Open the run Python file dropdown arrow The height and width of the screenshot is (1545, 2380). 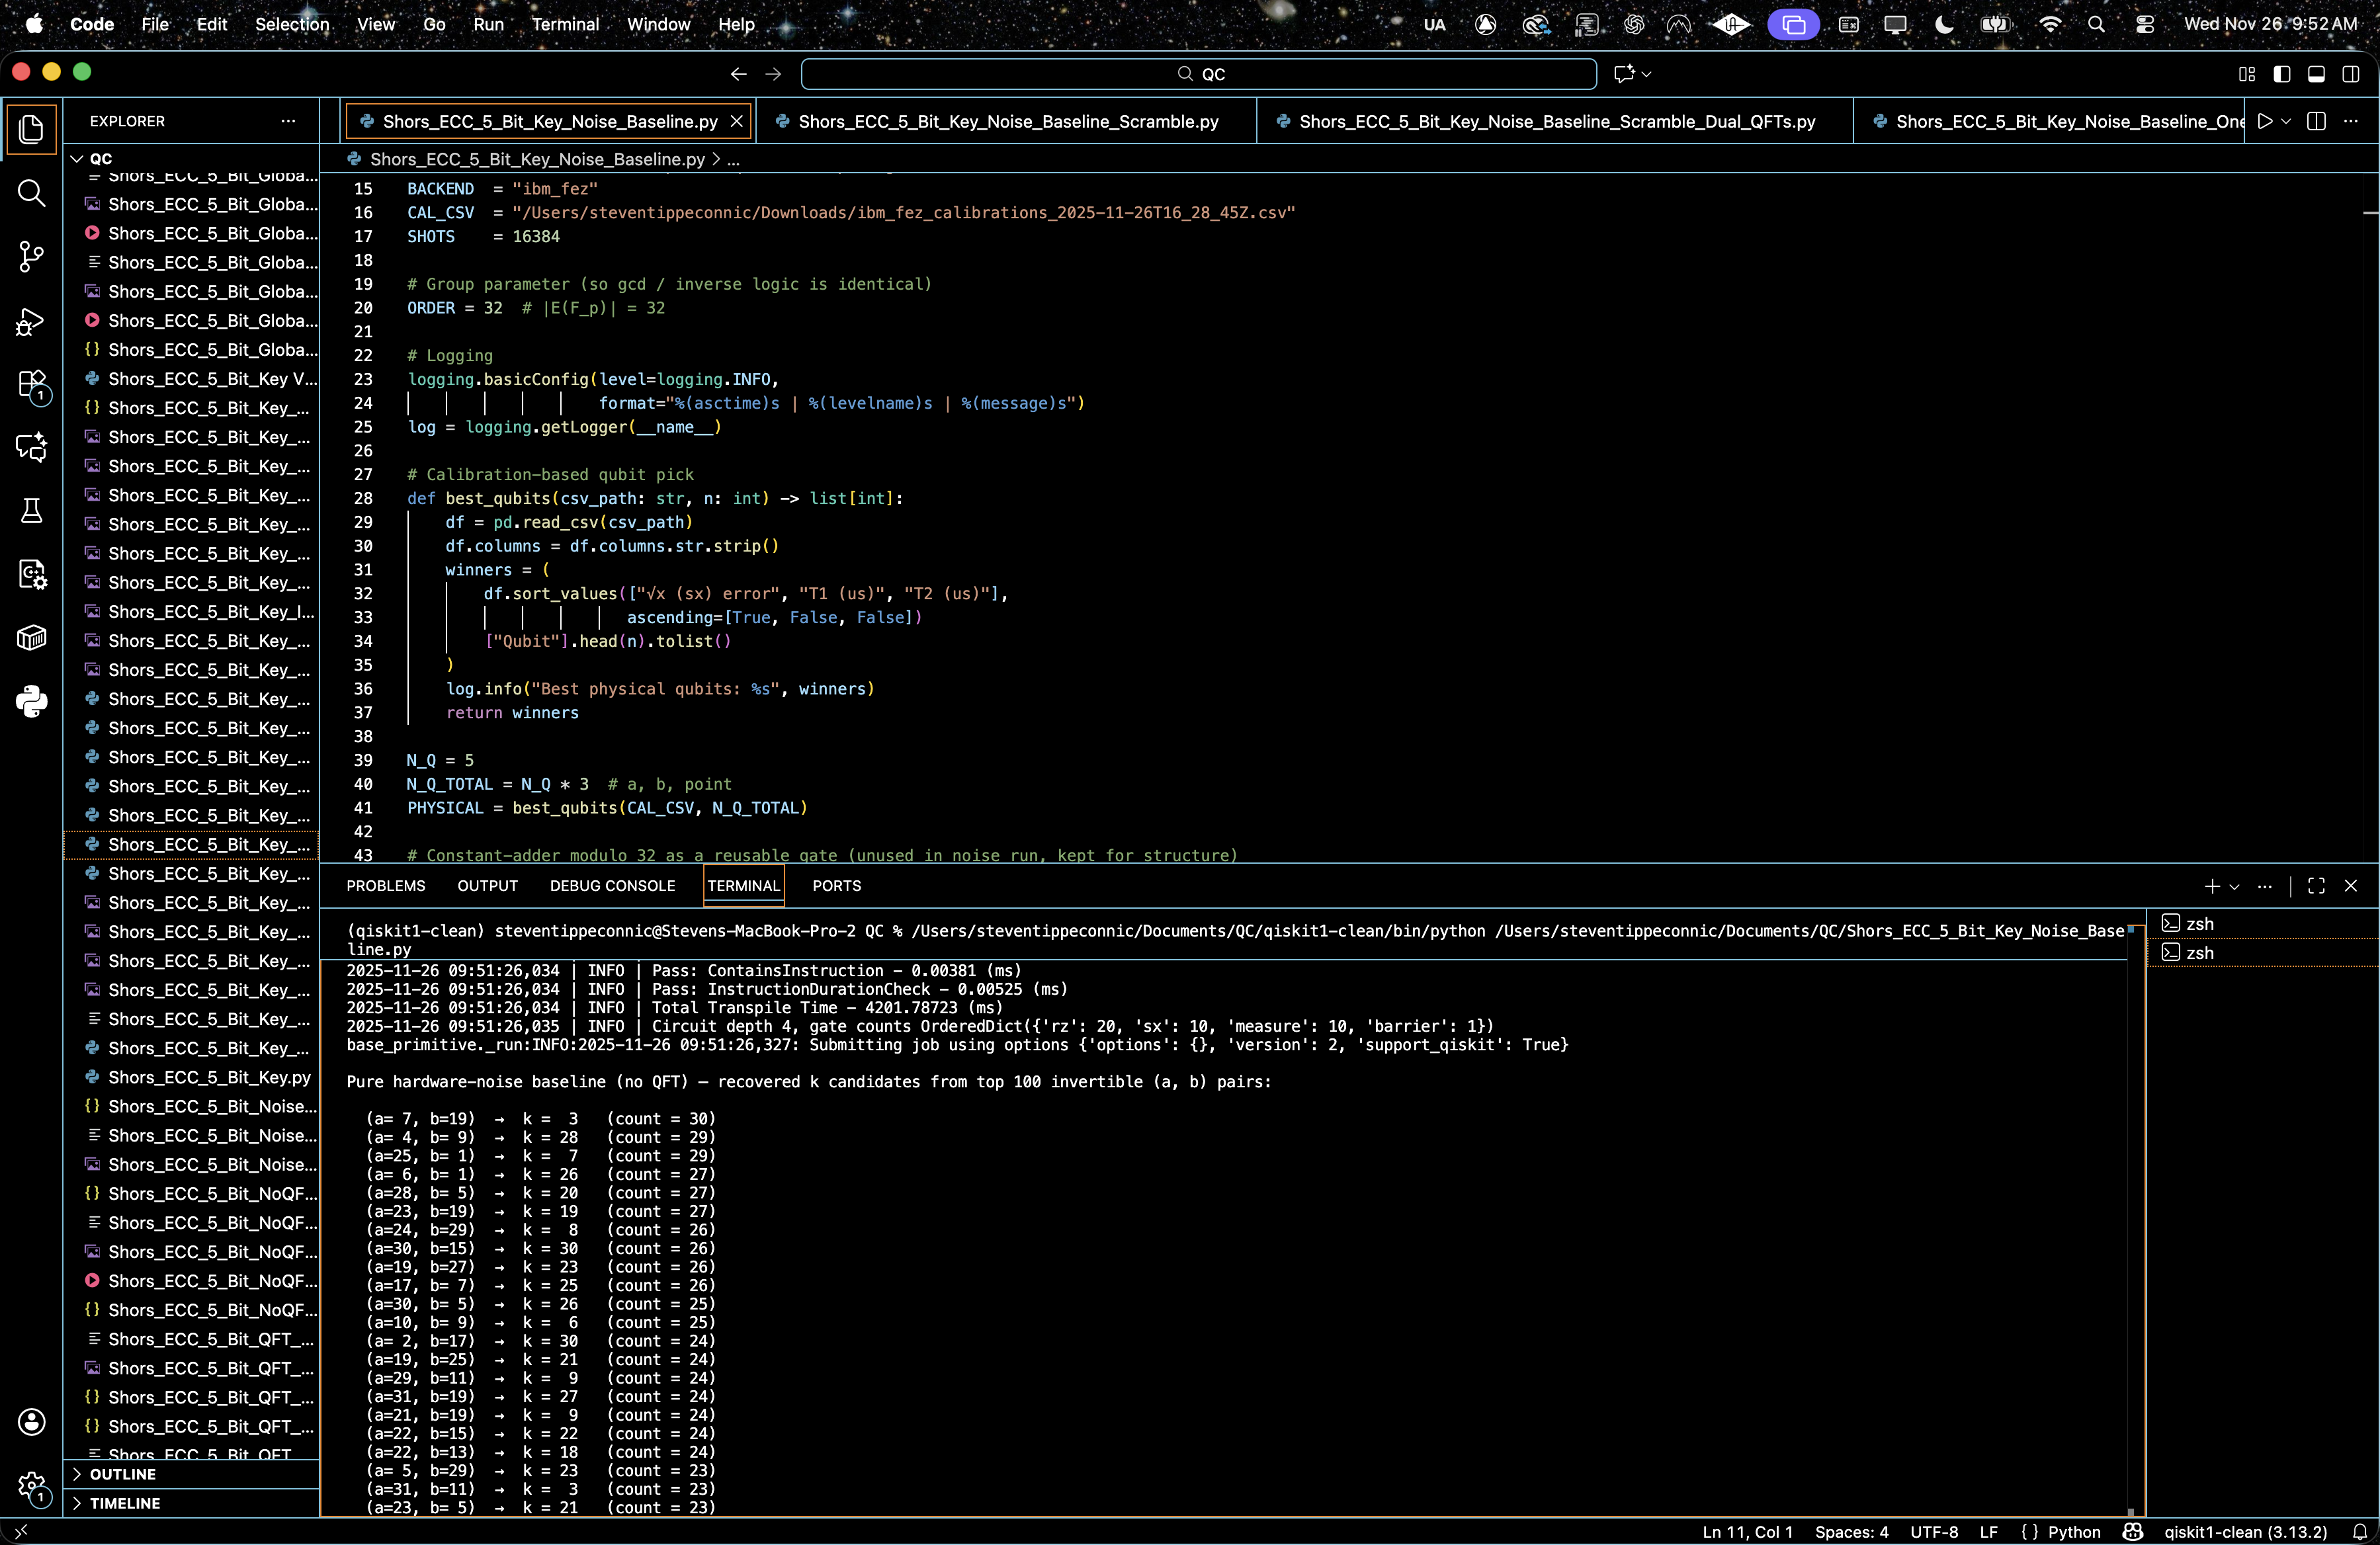[x=2287, y=121]
